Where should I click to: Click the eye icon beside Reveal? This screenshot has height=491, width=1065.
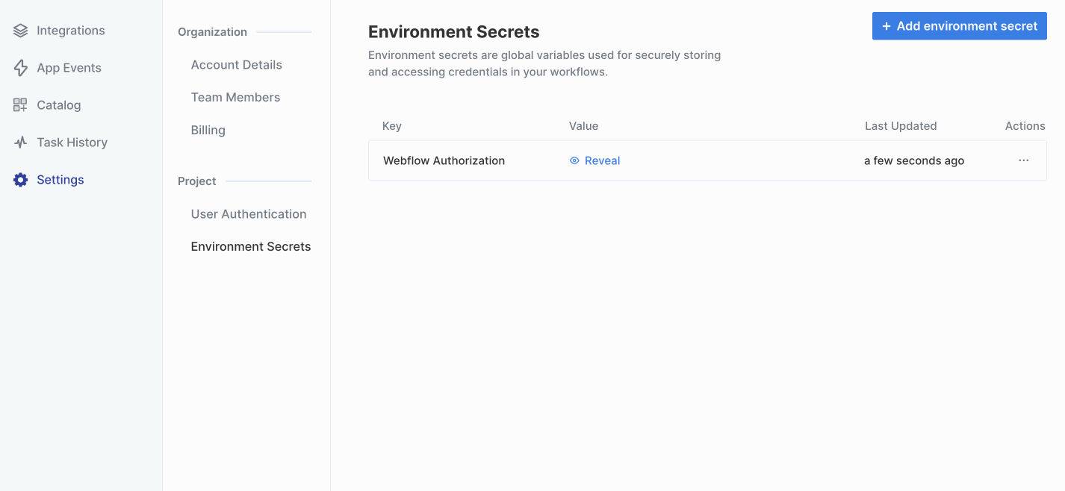[574, 160]
